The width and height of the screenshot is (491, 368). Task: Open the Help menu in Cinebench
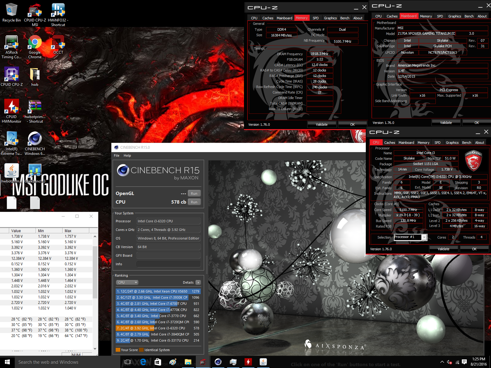tap(127, 155)
